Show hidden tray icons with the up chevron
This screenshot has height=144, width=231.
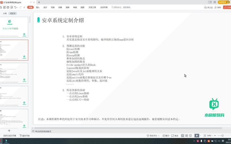[x=194, y=141]
